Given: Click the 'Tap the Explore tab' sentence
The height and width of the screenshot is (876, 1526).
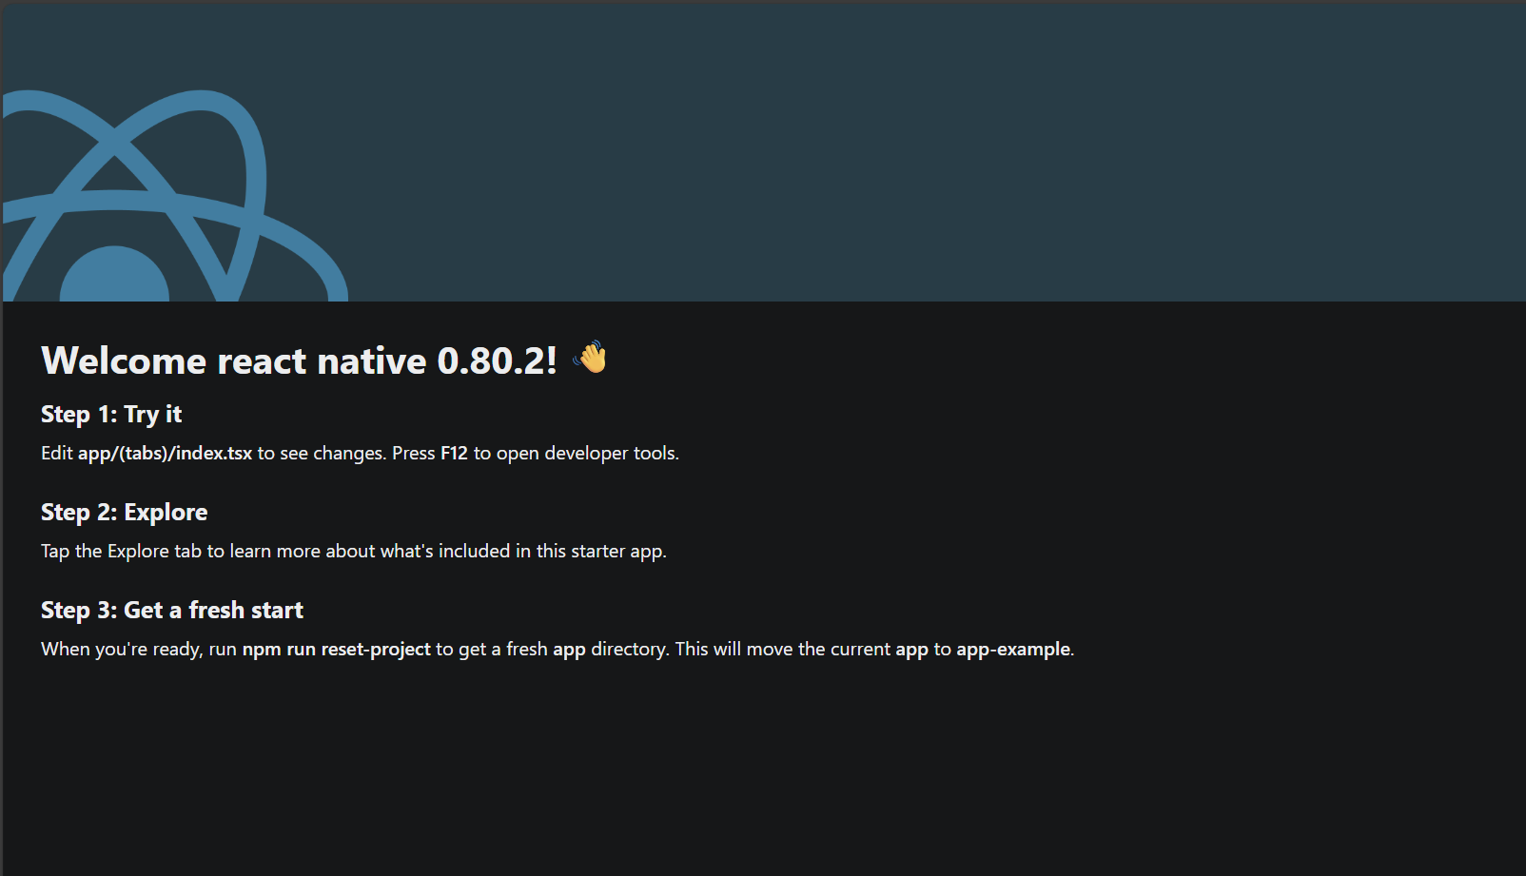Looking at the screenshot, I should coord(353,551).
